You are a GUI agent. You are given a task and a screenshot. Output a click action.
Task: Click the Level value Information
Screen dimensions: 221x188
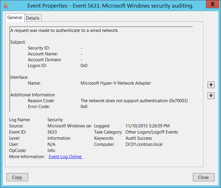(x=59, y=138)
